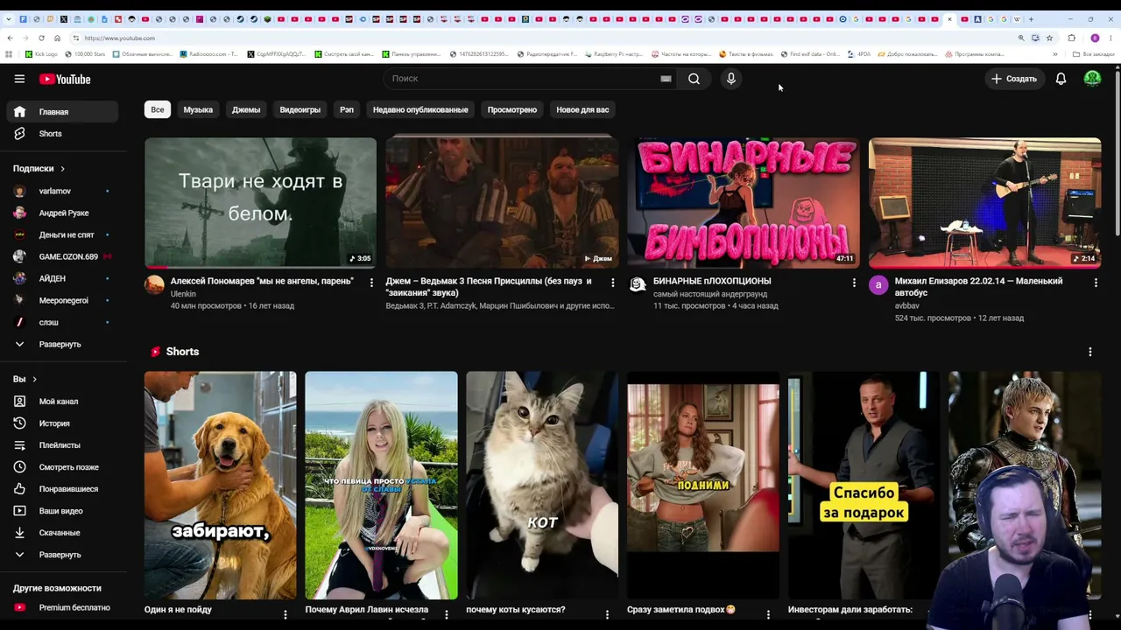Open options menu for Джем Ведьмак 3 video
Viewport: 1121px width, 630px height.
coord(612,283)
